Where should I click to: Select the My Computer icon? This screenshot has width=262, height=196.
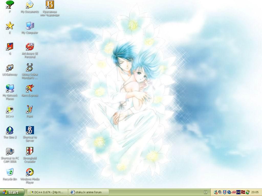click(x=30, y=26)
